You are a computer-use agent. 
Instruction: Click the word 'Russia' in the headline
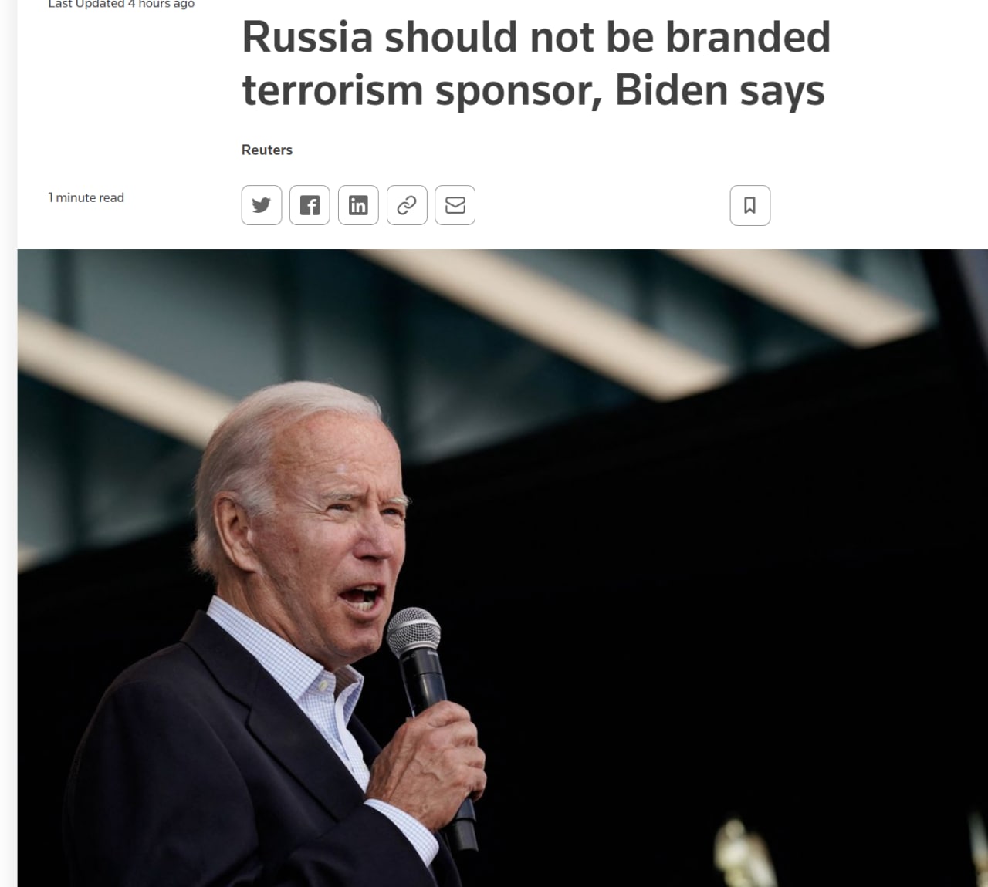[308, 37]
